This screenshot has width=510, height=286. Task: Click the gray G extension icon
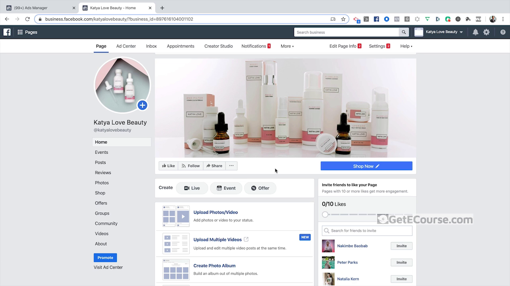(x=407, y=19)
